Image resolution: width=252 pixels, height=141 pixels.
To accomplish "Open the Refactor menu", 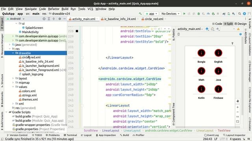I will point(54,9).
